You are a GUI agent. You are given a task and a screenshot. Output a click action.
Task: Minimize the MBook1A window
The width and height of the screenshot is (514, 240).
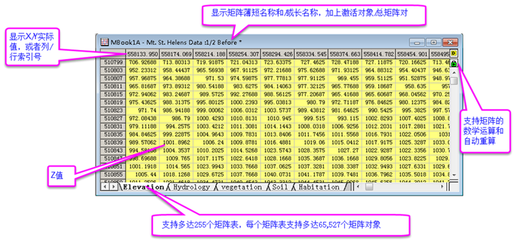(416, 42)
